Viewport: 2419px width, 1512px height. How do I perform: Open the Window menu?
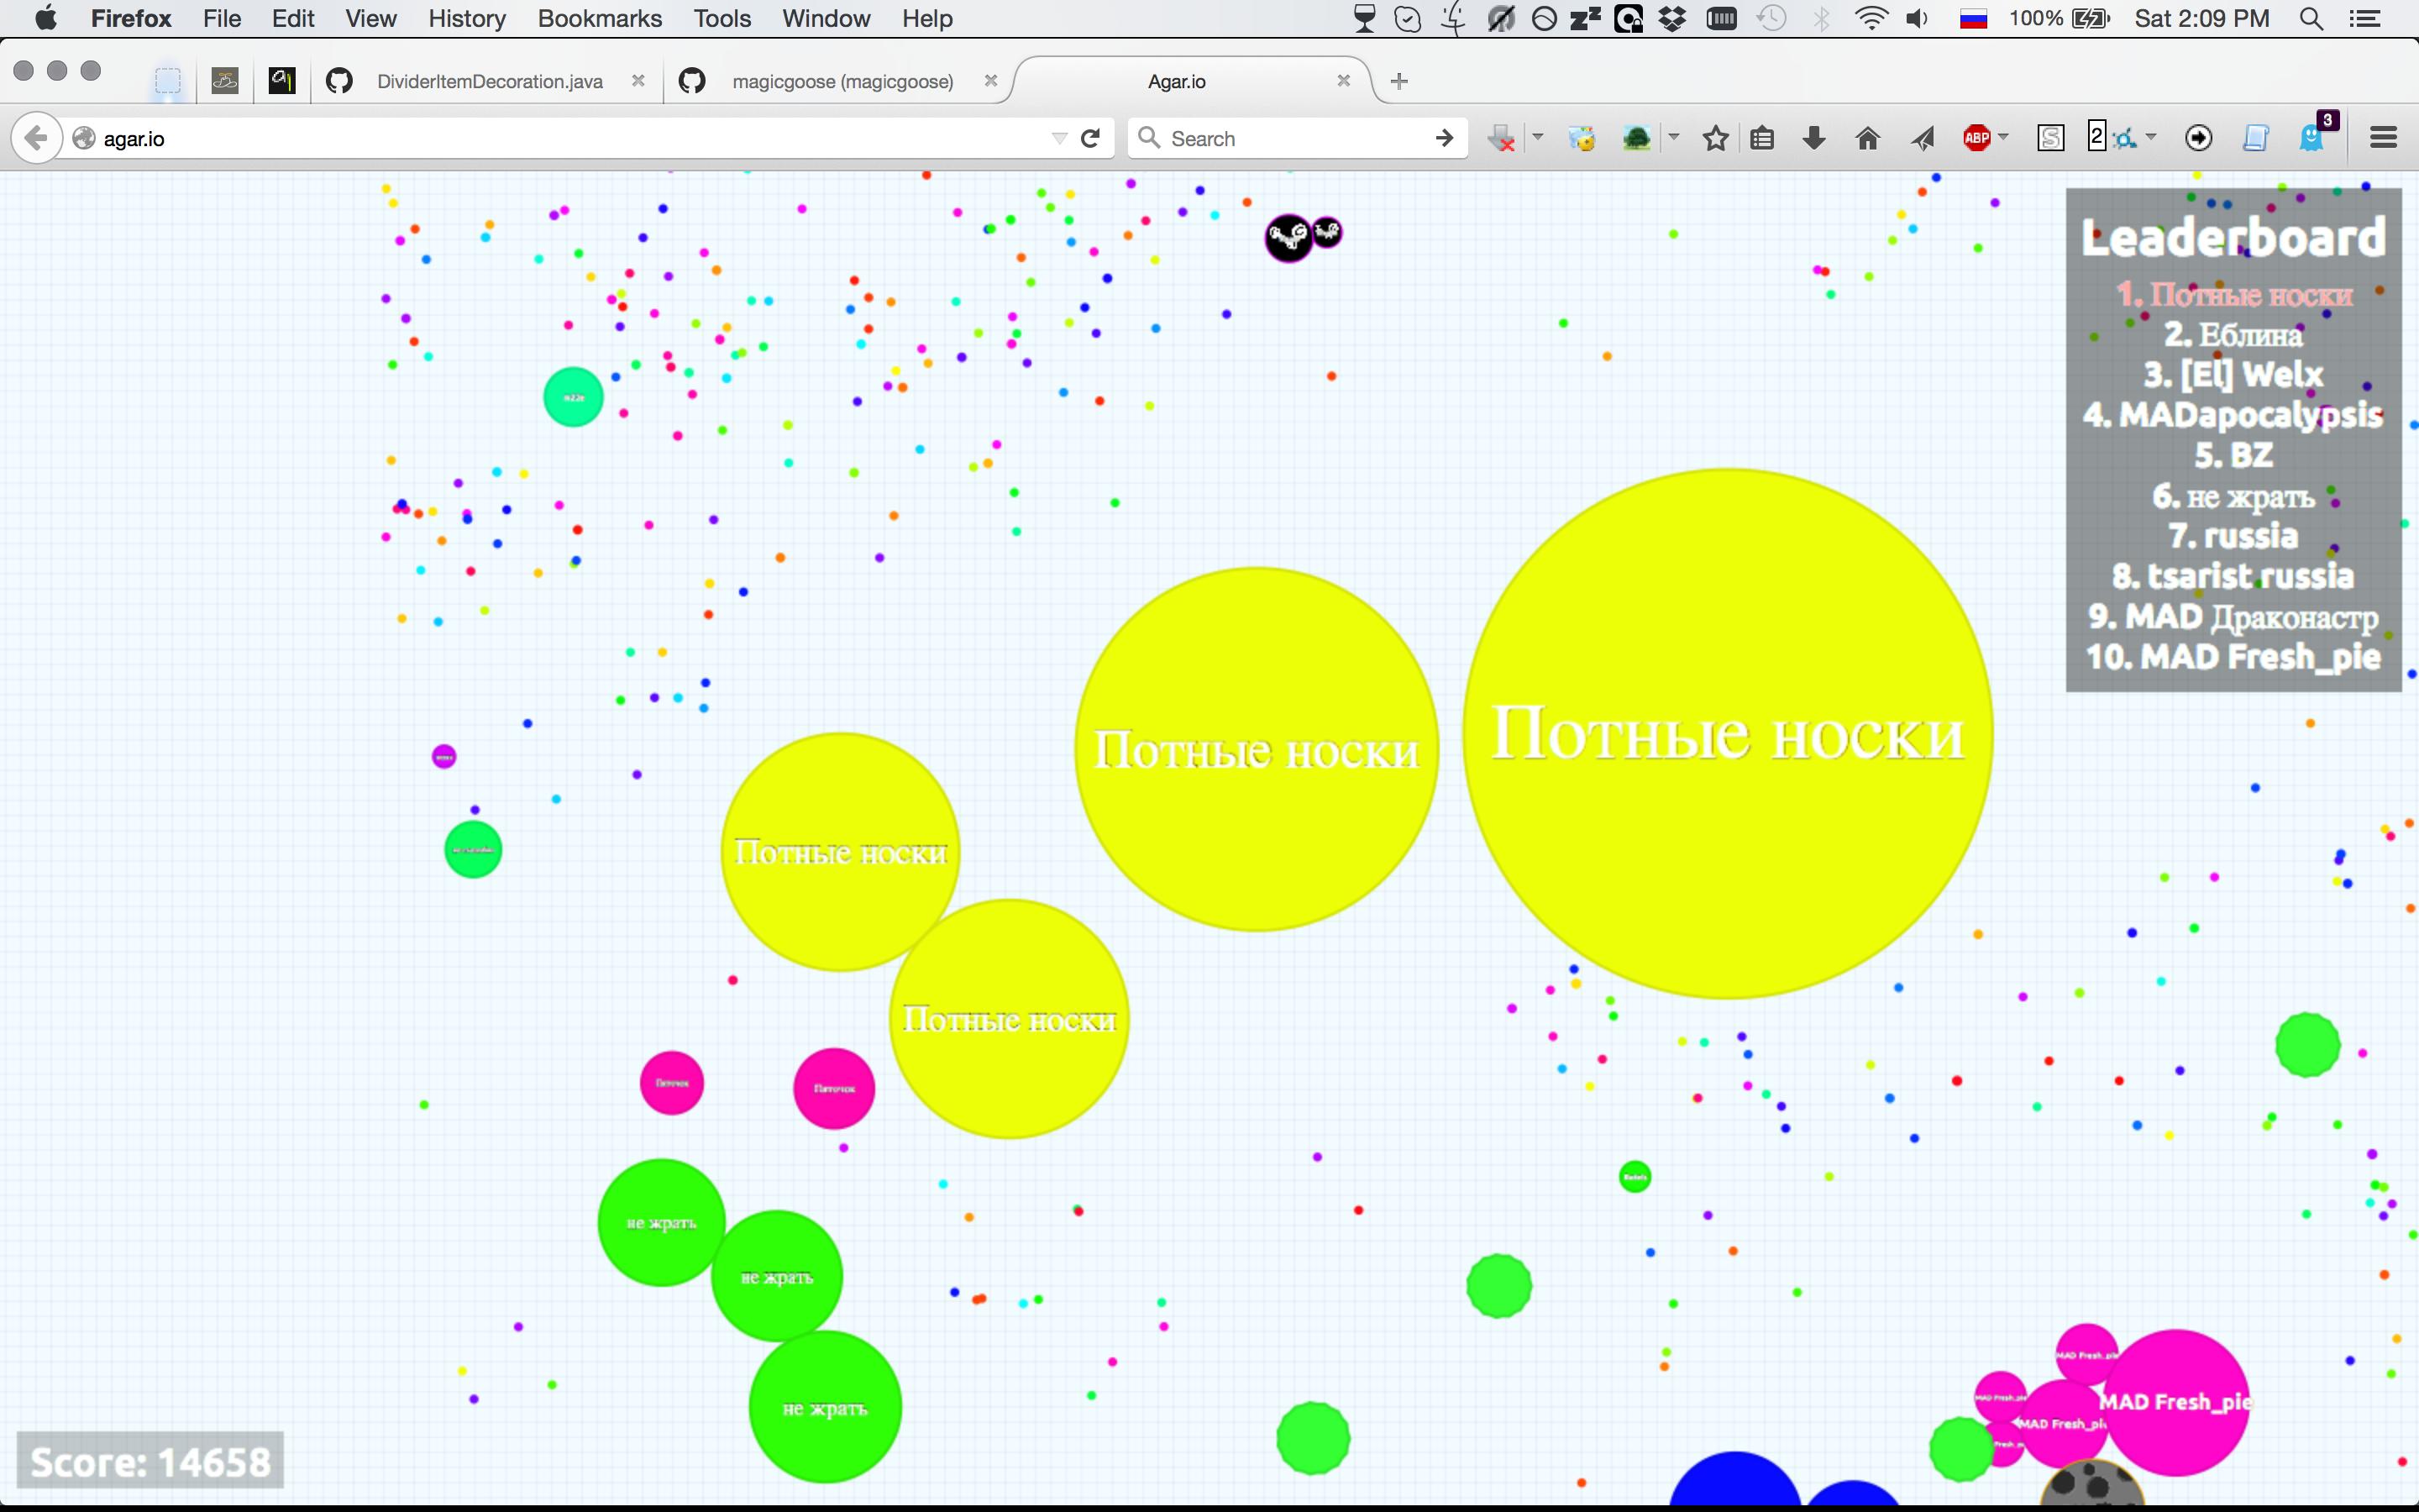826,18
